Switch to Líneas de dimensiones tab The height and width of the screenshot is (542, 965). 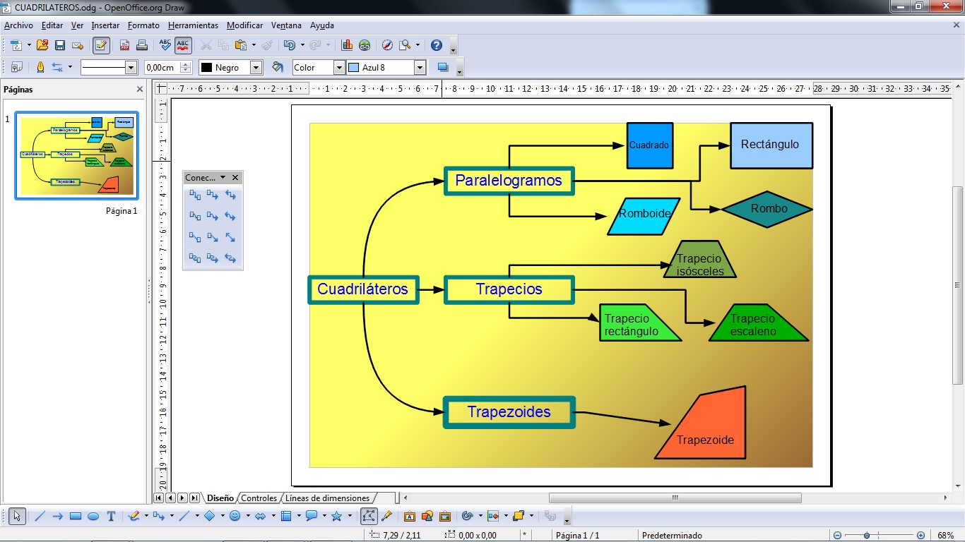(x=327, y=498)
